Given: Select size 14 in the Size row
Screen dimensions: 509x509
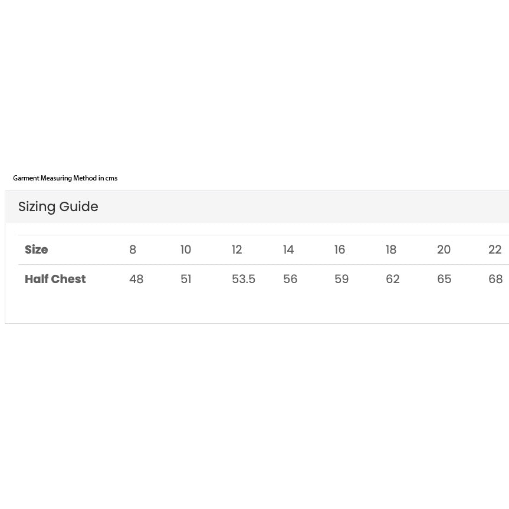Looking at the screenshot, I should [x=288, y=249].
